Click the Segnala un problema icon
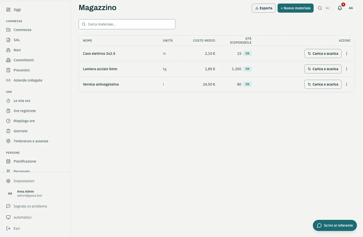The height and width of the screenshot is (237, 363). coord(8,206)
